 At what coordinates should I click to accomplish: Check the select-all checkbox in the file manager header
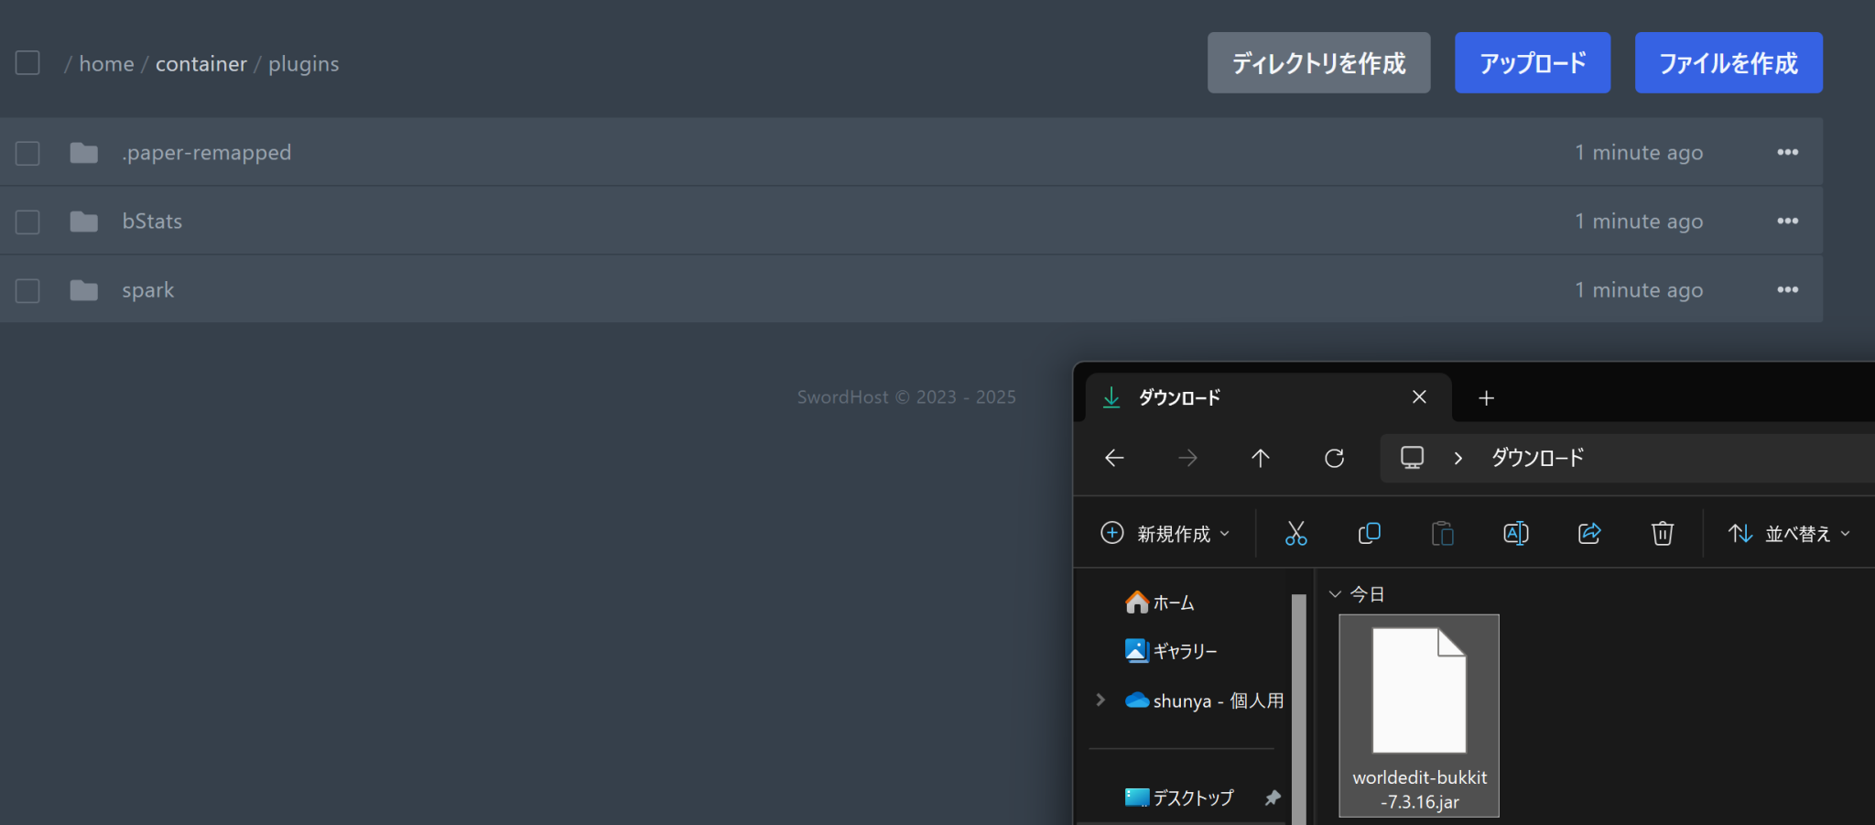27,62
